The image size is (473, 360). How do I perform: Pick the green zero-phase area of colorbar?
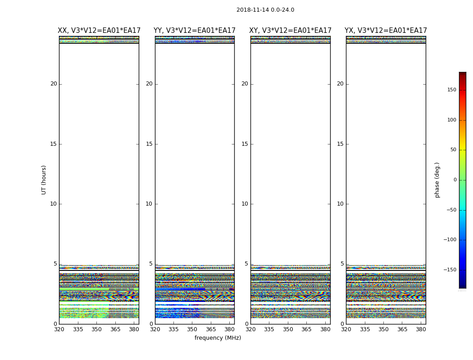click(x=462, y=180)
